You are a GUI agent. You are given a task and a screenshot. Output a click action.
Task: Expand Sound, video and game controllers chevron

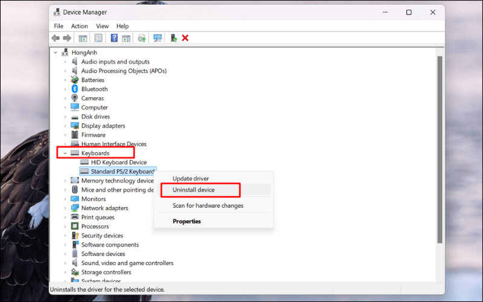(x=65, y=263)
